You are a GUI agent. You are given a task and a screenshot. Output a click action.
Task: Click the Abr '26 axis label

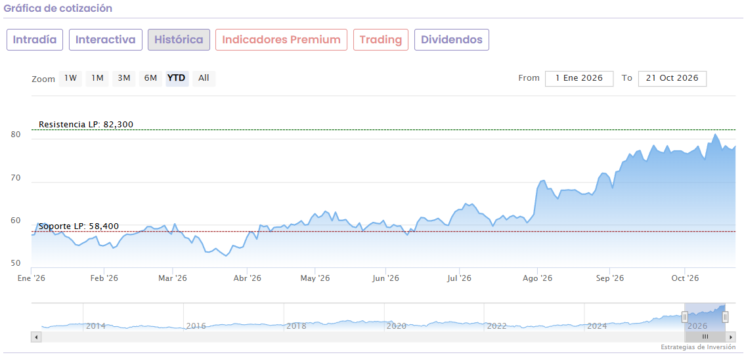tap(248, 278)
